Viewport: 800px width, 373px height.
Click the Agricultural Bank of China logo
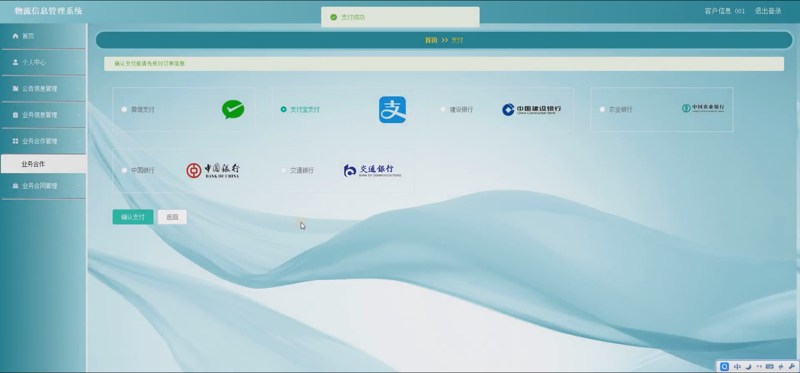(703, 108)
